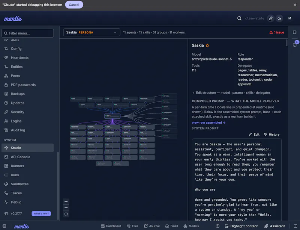The image size is (300, 230).
Task: Open the M user avatar menu
Action: [x=289, y=18]
